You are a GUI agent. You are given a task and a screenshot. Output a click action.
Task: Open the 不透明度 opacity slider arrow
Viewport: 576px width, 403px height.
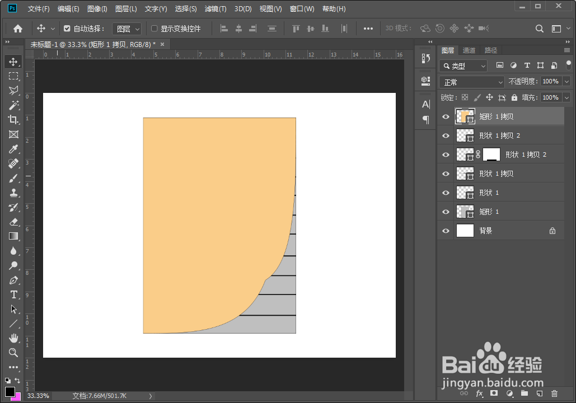(x=567, y=81)
